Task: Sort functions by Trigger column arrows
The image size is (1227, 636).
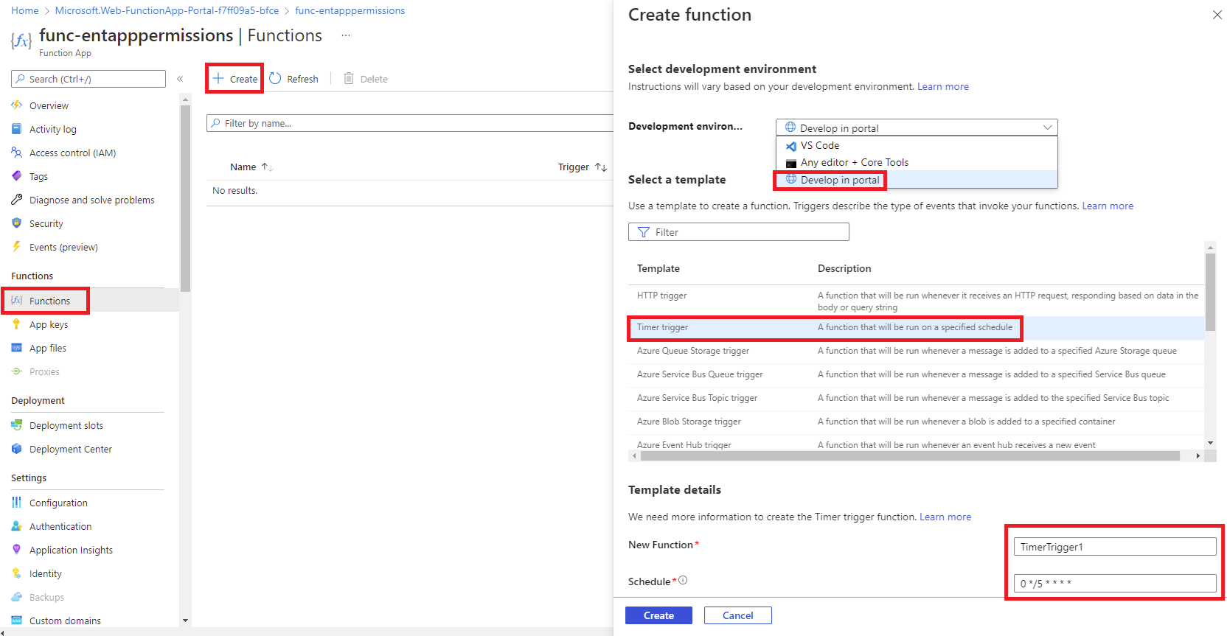Action: 601,167
